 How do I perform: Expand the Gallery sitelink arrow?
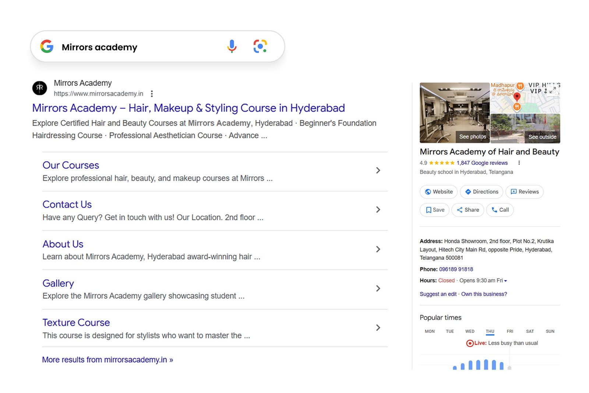[378, 288]
